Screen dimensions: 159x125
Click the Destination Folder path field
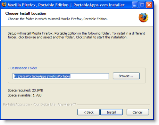[61, 76]
